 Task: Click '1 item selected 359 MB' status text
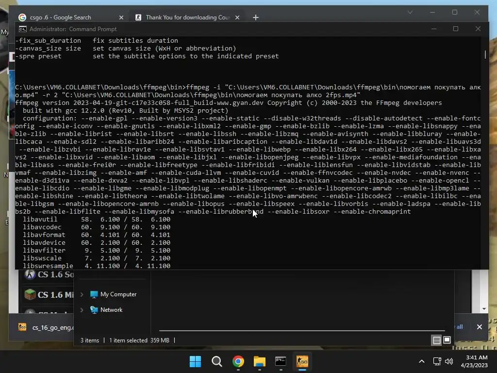click(x=139, y=340)
